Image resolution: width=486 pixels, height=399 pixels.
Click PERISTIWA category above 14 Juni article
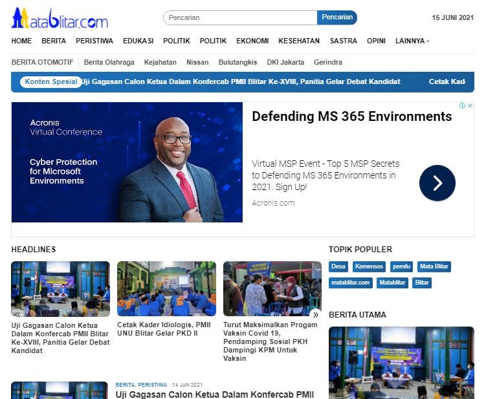(x=153, y=385)
